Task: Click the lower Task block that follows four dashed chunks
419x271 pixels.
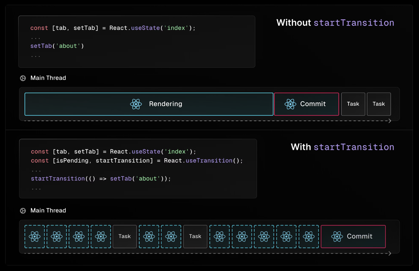Action: pyautogui.click(x=125, y=237)
